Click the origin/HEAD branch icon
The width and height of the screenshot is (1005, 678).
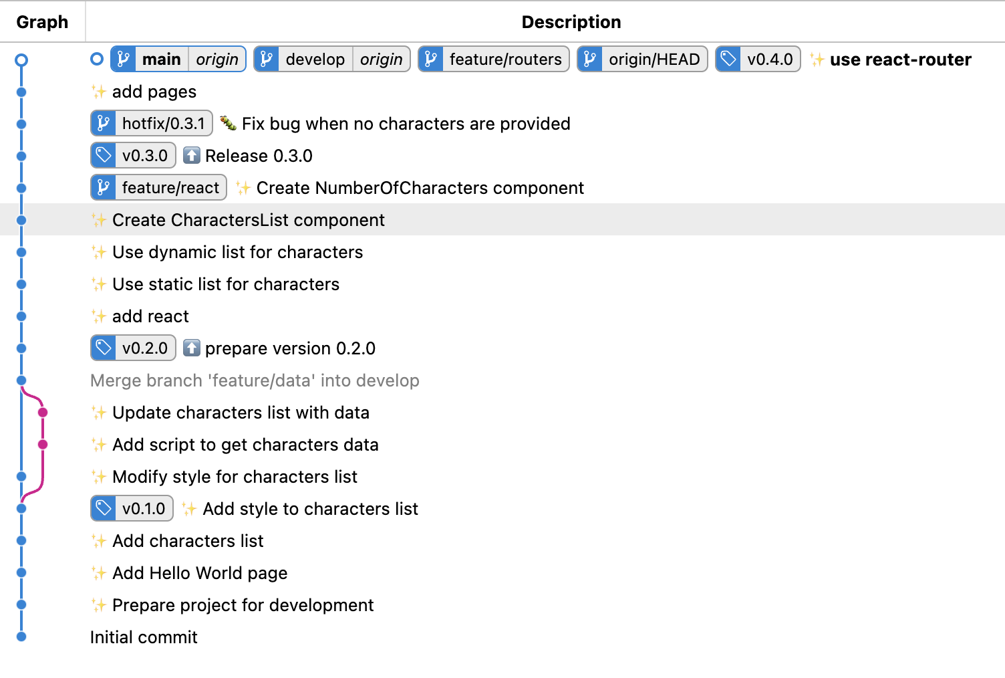coord(590,60)
